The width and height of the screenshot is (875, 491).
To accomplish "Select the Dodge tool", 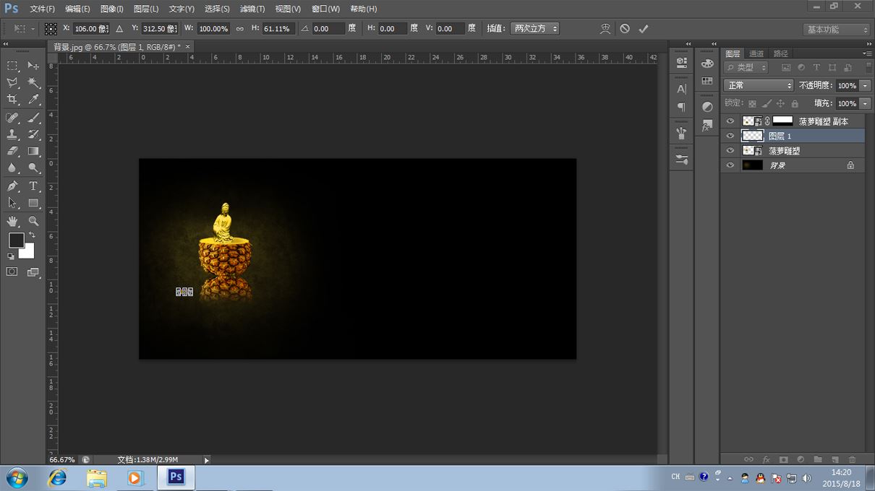I will (x=33, y=168).
